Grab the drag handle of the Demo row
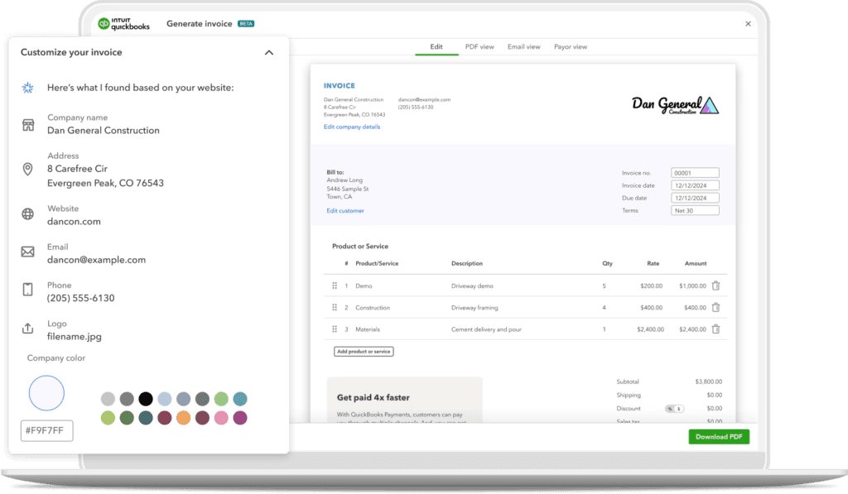This screenshot has height=494, width=848. 335,285
